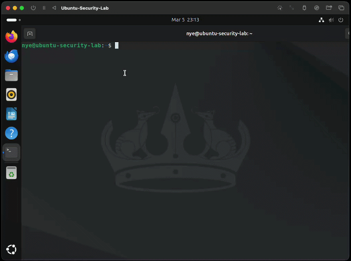Open the network status system menu
The height and width of the screenshot is (261, 351).
click(321, 20)
